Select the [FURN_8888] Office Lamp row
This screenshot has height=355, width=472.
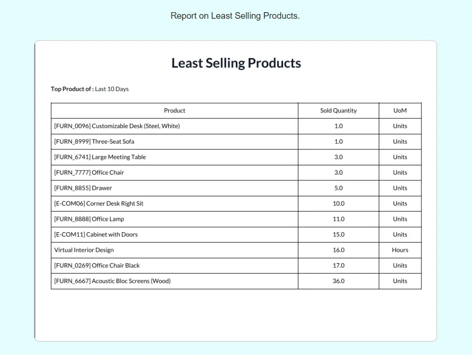click(x=89, y=219)
